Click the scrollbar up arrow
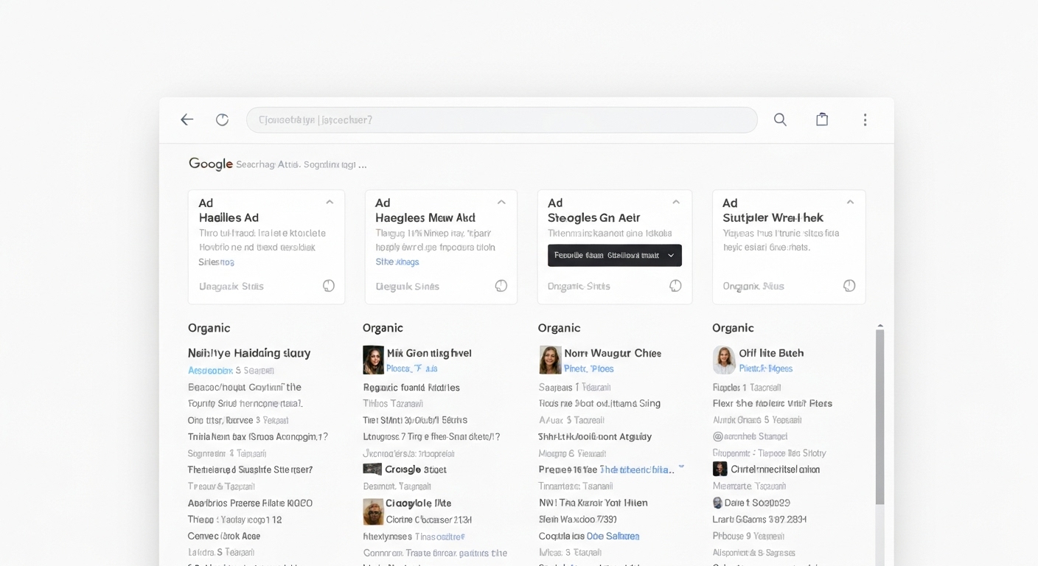This screenshot has height=566, width=1038. point(879,325)
